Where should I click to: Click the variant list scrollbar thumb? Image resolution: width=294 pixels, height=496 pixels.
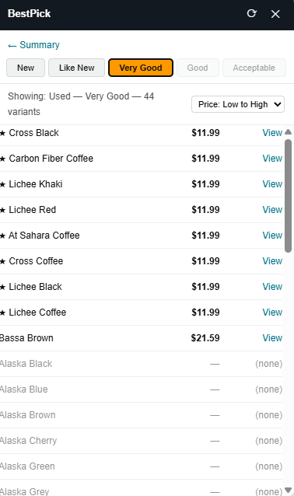tap(288, 196)
